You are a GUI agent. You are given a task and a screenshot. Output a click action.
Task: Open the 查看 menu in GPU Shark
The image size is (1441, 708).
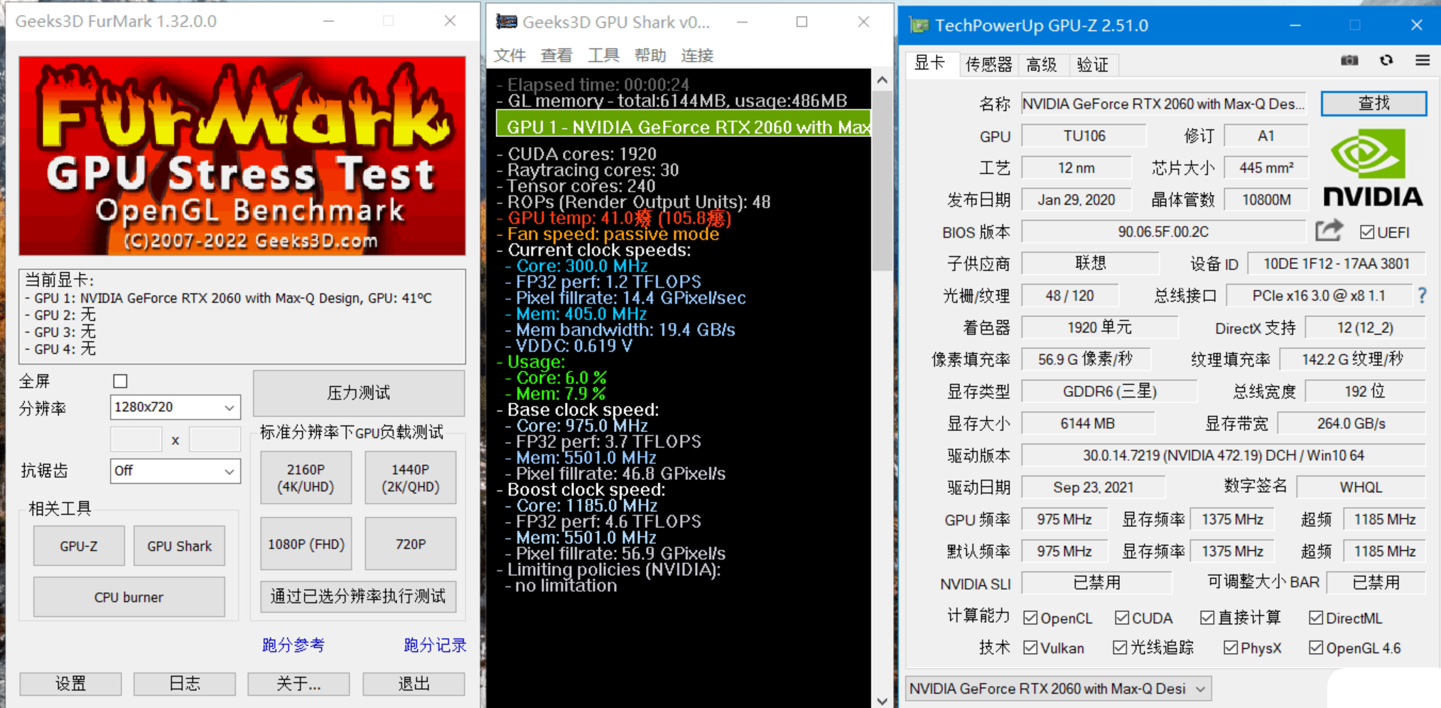(x=556, y=55)
